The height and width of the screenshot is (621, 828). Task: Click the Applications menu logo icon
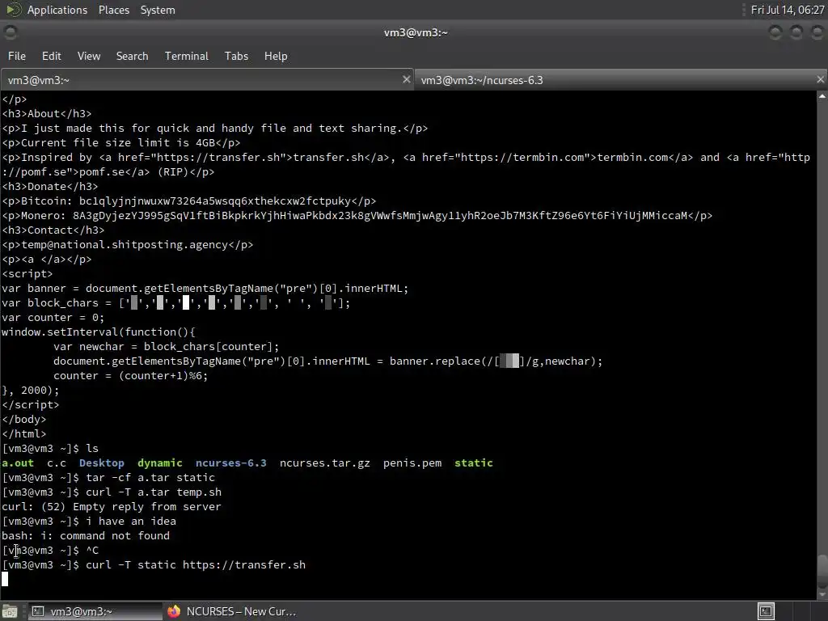point(13,10)
